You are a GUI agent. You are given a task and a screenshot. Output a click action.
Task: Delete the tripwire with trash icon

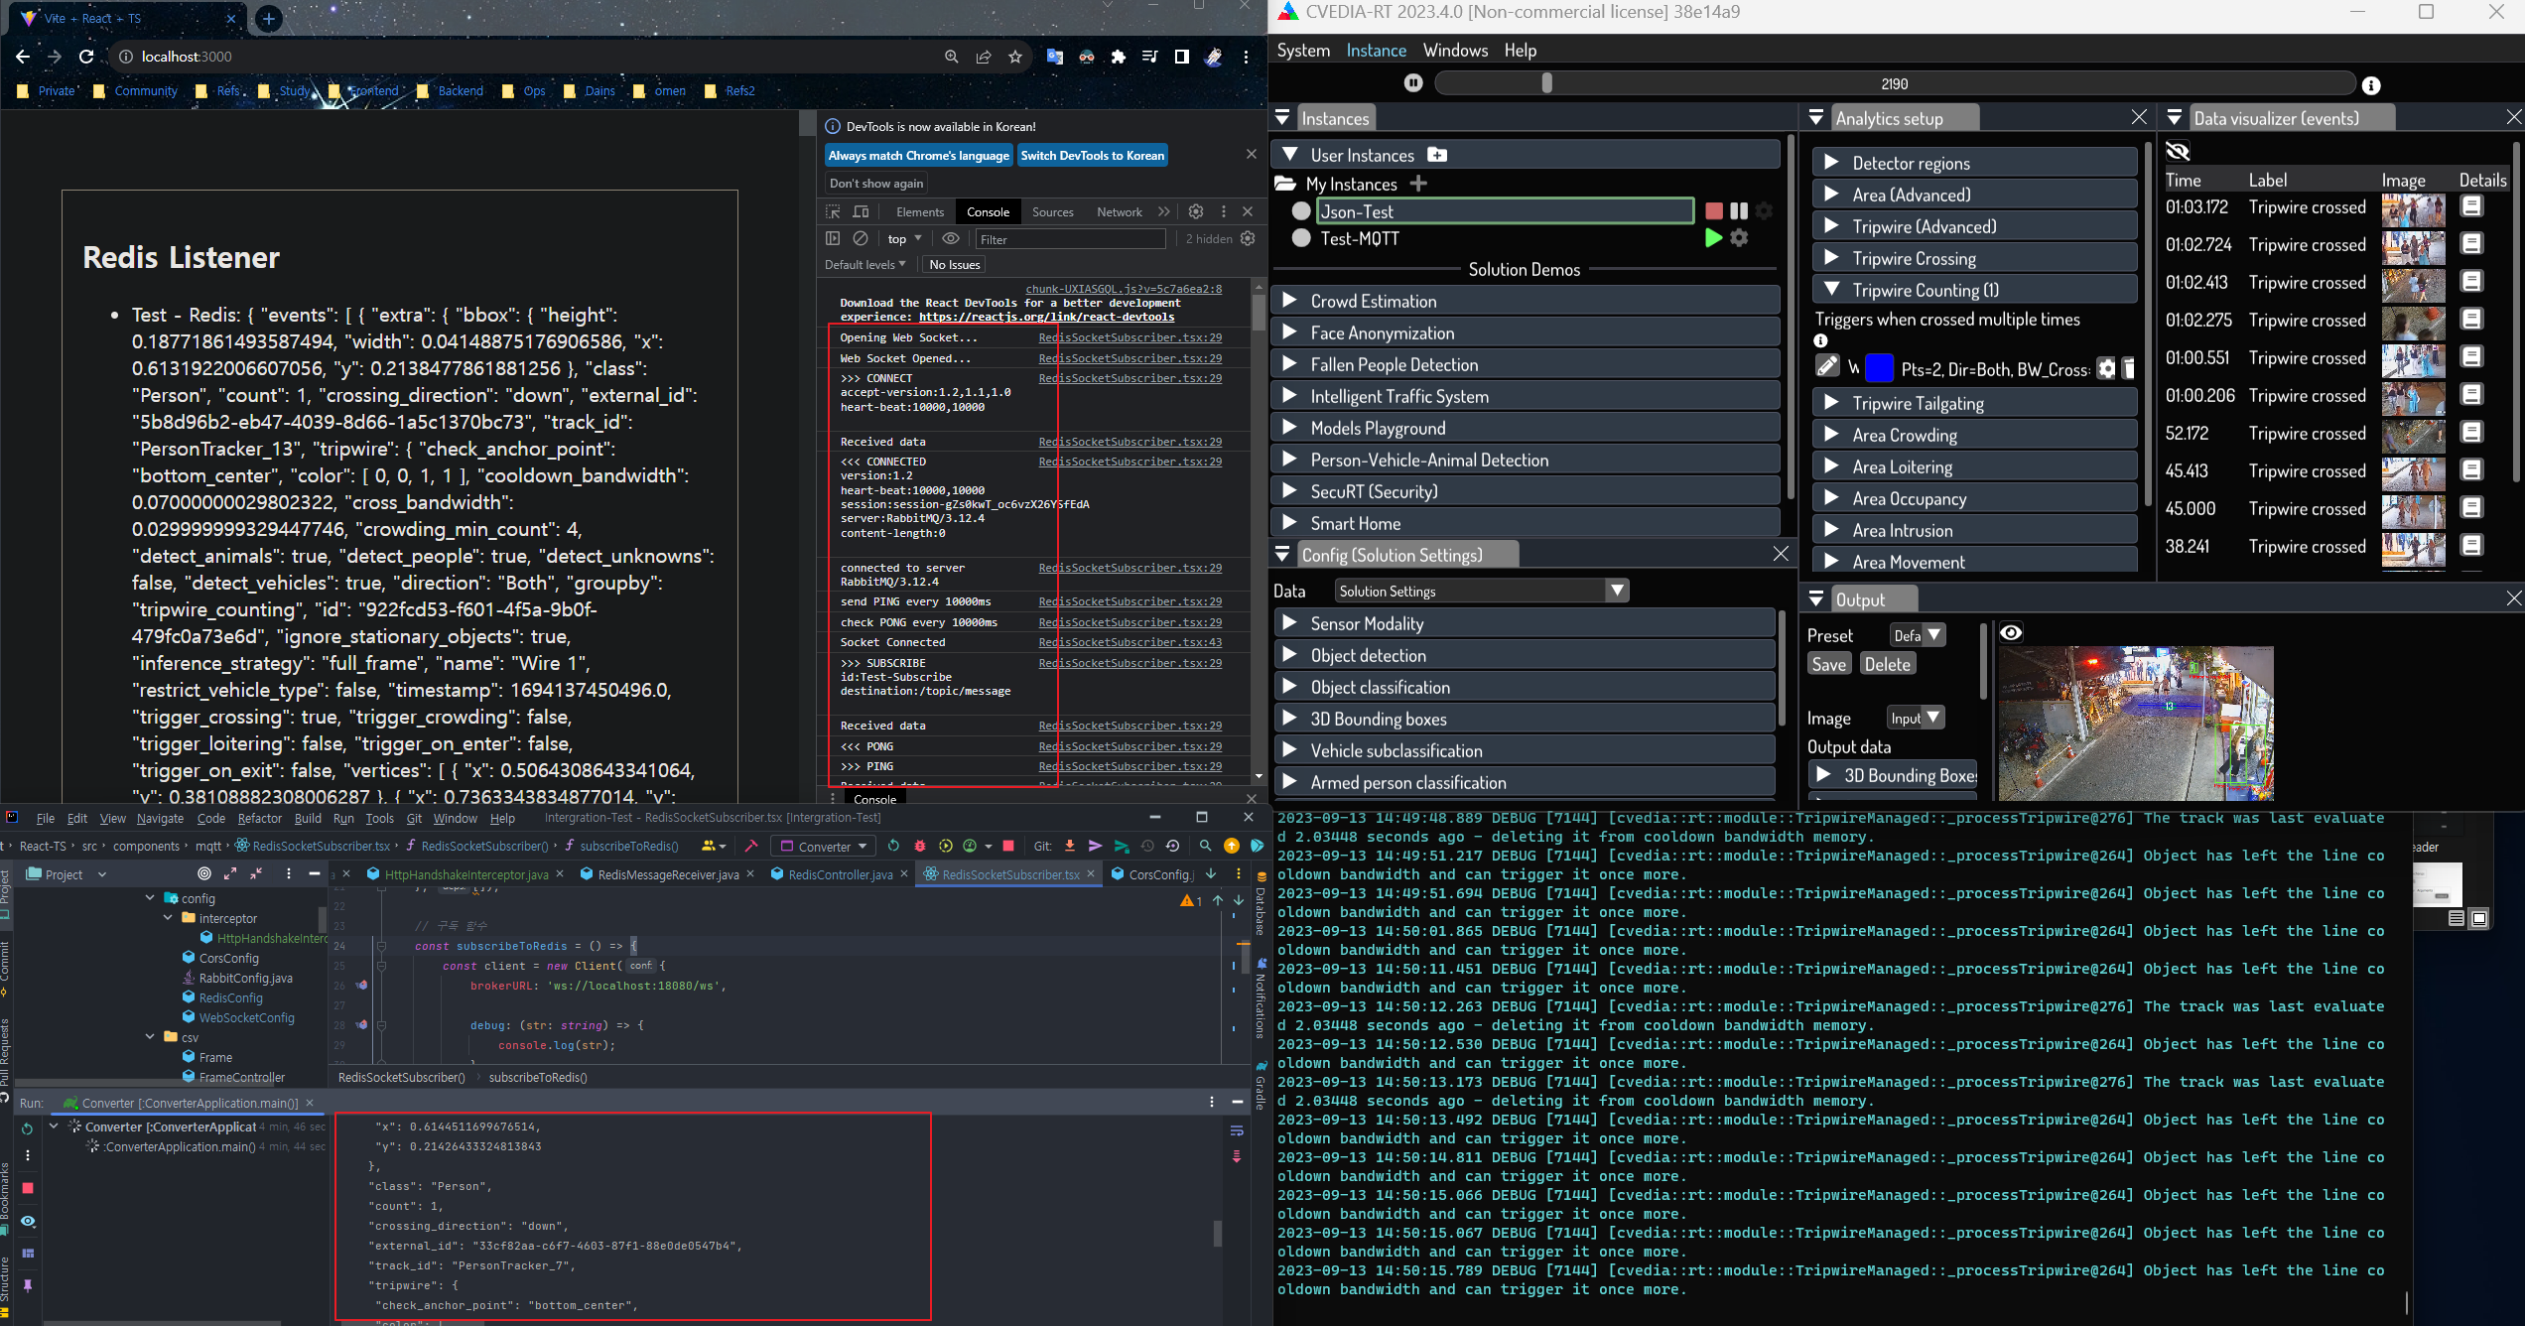(x=2128, y=369)
